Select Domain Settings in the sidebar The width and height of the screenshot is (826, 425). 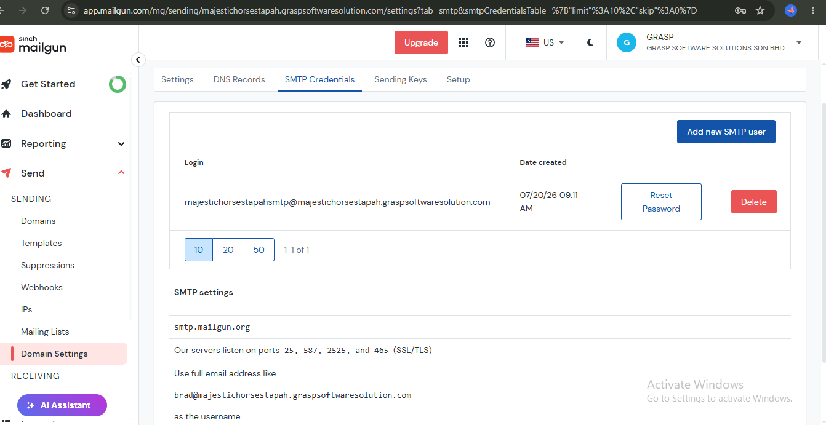[x=64, y=354]
